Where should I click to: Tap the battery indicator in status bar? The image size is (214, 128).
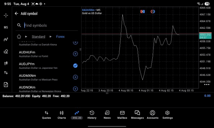click(207, 4)
